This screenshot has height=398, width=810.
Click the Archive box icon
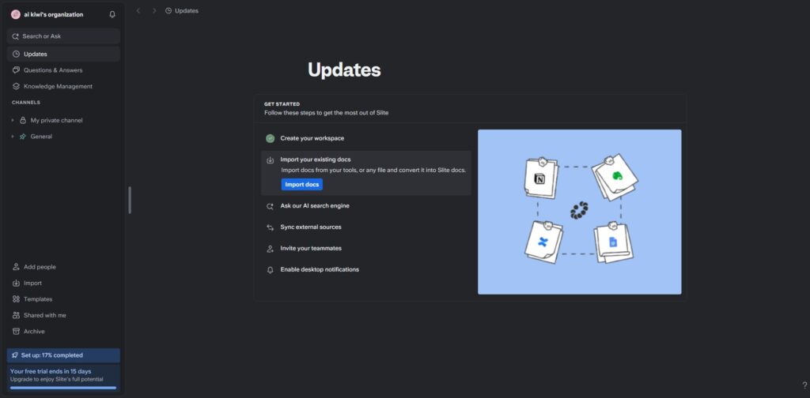pyautogui.click(x=16, y=332)
